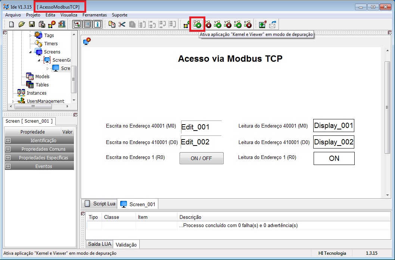Select Models in the project tree
This screenshot has height=260, width=395.
[42, 76]
